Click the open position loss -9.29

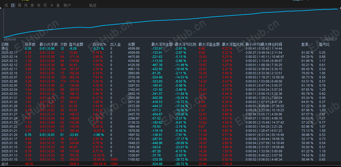click(x=73, y=49)
